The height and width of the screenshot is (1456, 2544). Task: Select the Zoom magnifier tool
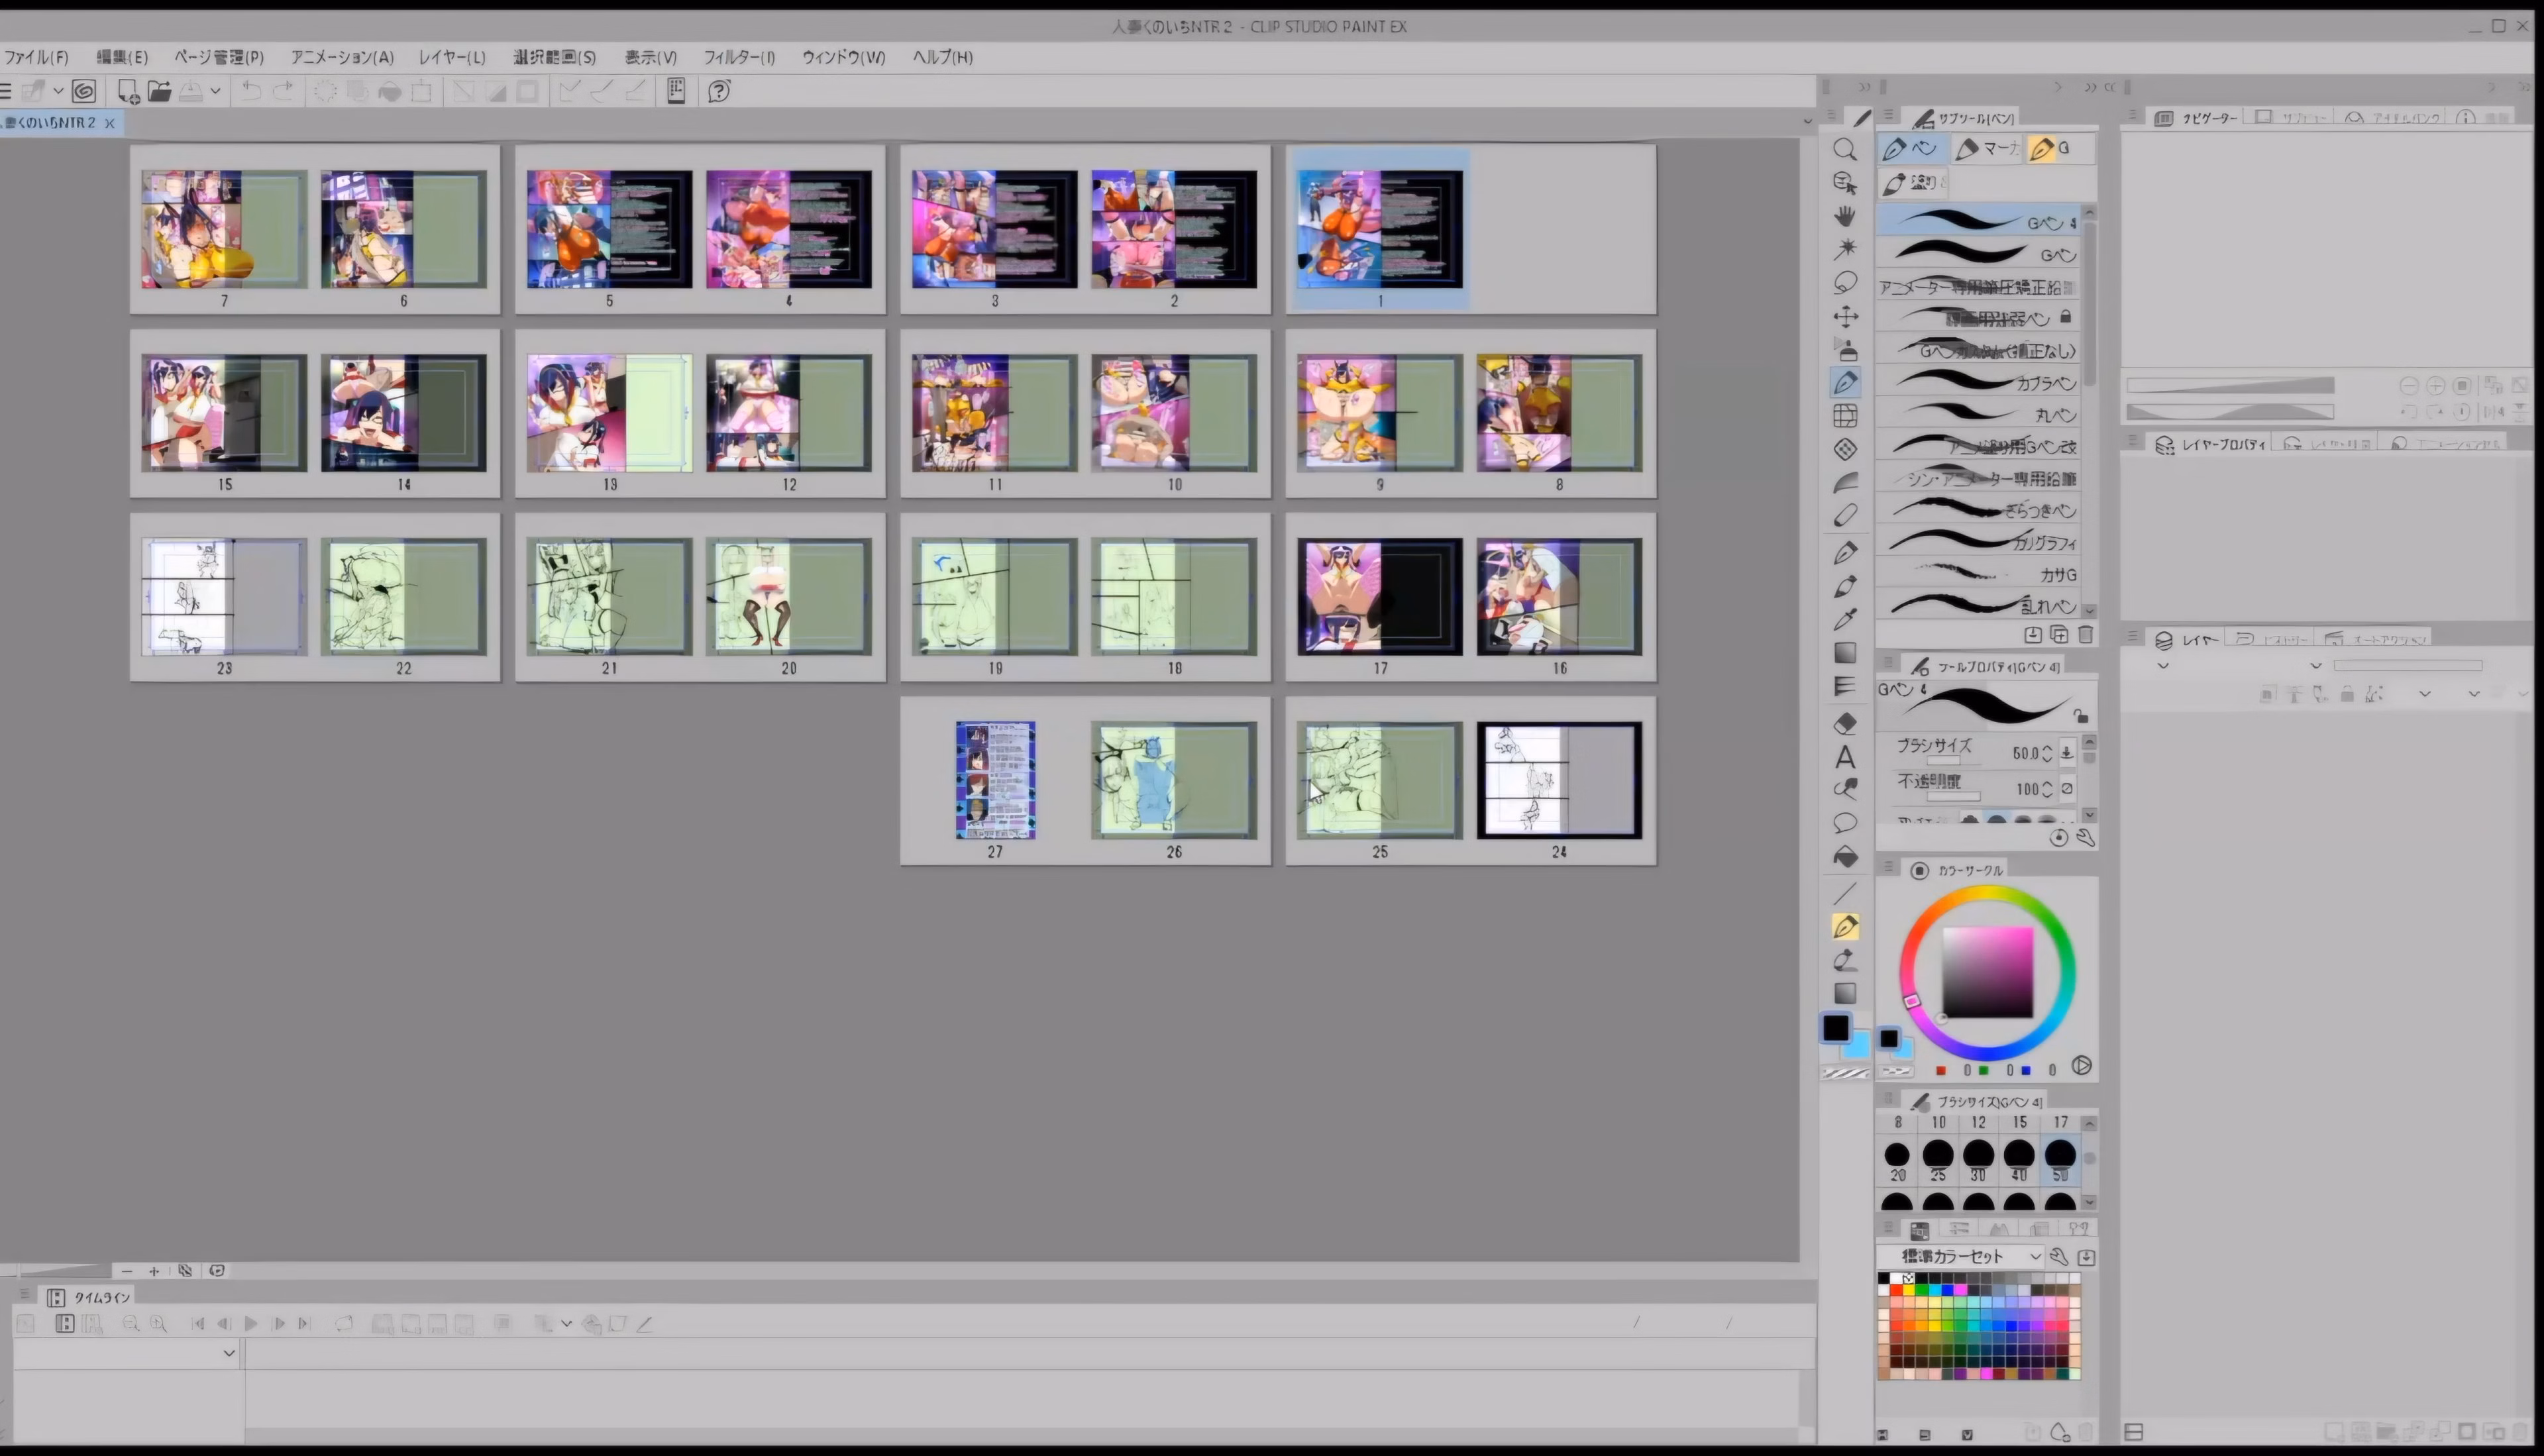1845,150
